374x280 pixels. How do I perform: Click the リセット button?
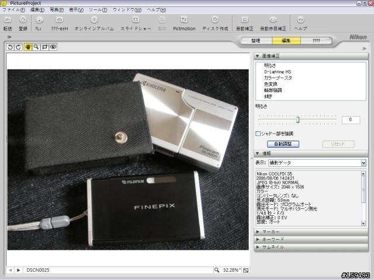338,144
